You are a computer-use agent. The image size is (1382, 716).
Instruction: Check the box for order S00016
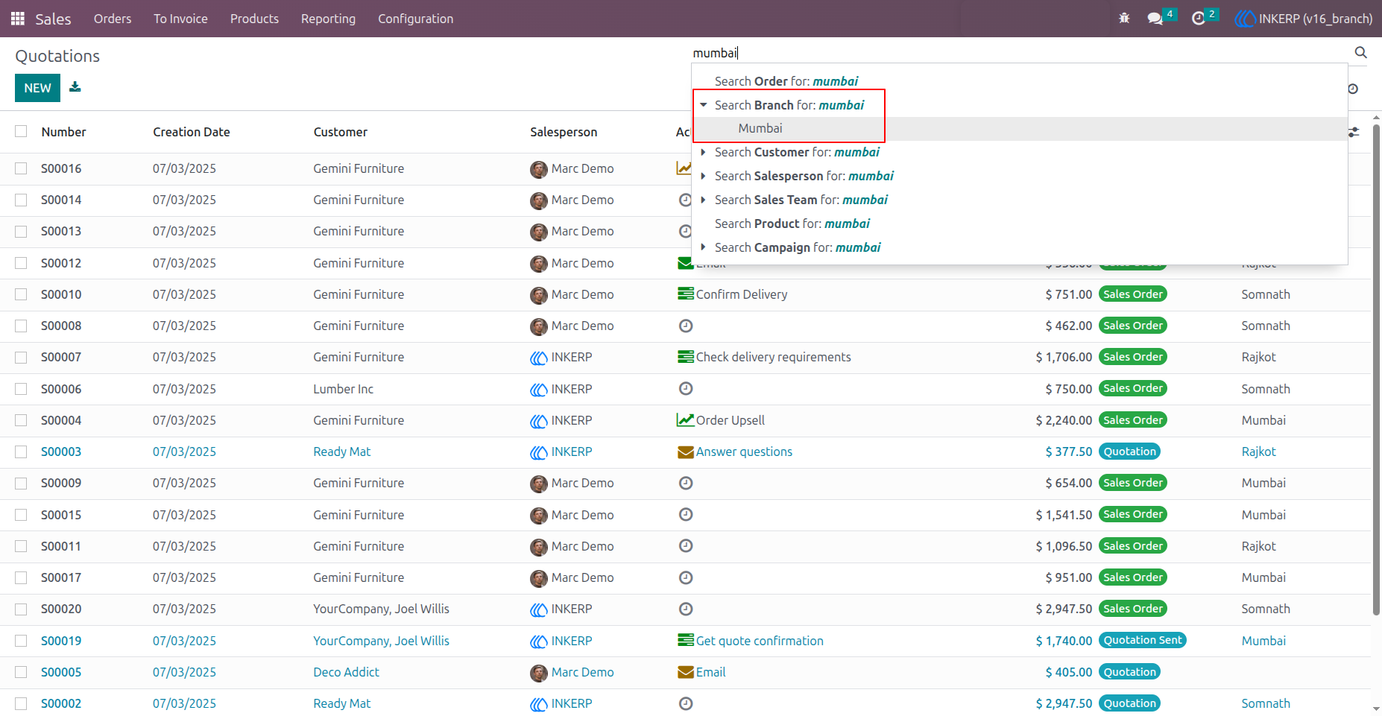21,168
